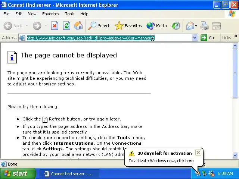
Task: Click the bold 'Settings' text
Action: coord(53,149)
